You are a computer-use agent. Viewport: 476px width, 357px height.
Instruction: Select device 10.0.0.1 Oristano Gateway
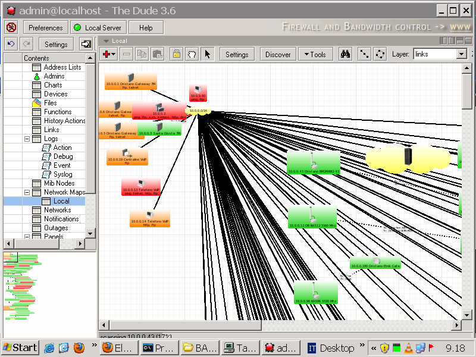point(131,82)
